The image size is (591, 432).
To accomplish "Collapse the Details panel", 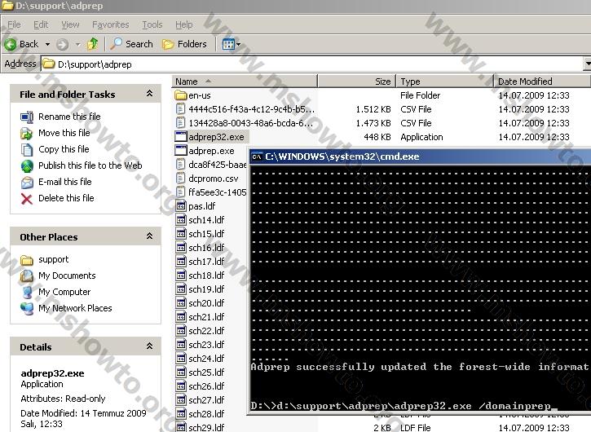I will tap(150, 346).
